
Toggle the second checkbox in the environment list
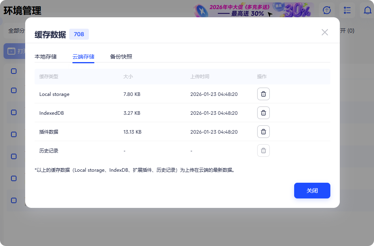[14, 90]
